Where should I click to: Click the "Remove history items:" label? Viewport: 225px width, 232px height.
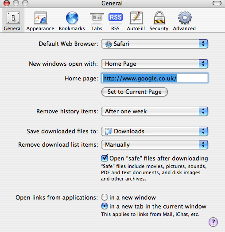click(x=67, y=112)
